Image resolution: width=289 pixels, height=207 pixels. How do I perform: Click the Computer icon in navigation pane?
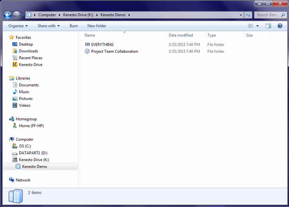coord(11,139)
